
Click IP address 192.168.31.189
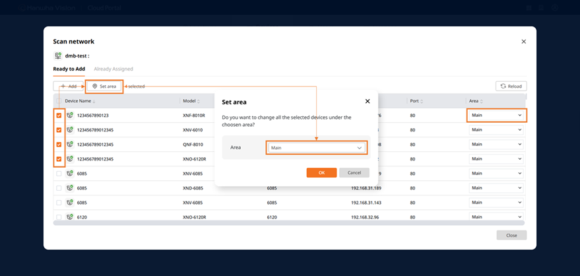point(366,188)
